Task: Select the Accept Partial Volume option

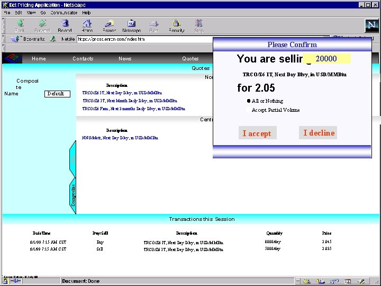Action: click(248, 110)
